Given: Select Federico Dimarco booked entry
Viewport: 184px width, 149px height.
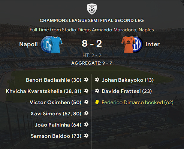Looking at the screenshot, I should [138, 102].
